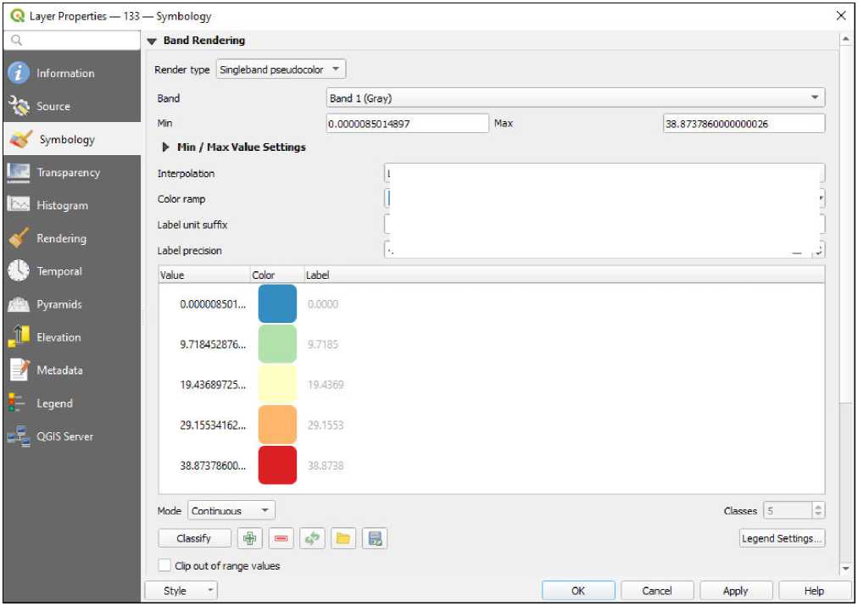Click the Max value field
Viewport: 858px width, 606px height.
tap(744, 124)
